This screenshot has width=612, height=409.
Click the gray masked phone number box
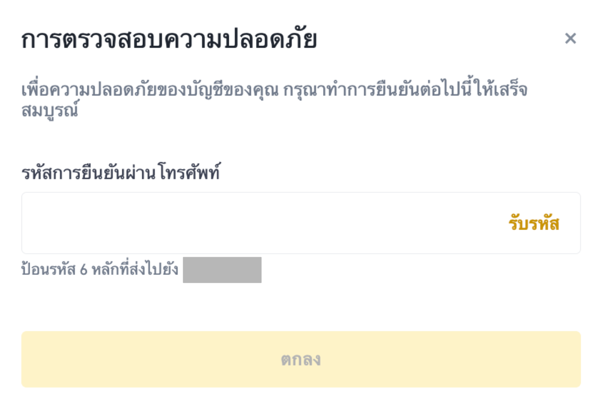pyautogui.click(x=222, y=270)
